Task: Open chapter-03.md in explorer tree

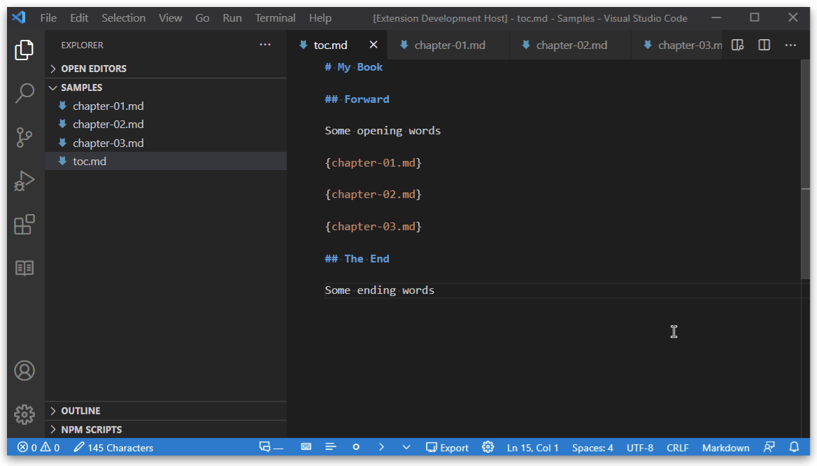Action: (x=166, y=143)
